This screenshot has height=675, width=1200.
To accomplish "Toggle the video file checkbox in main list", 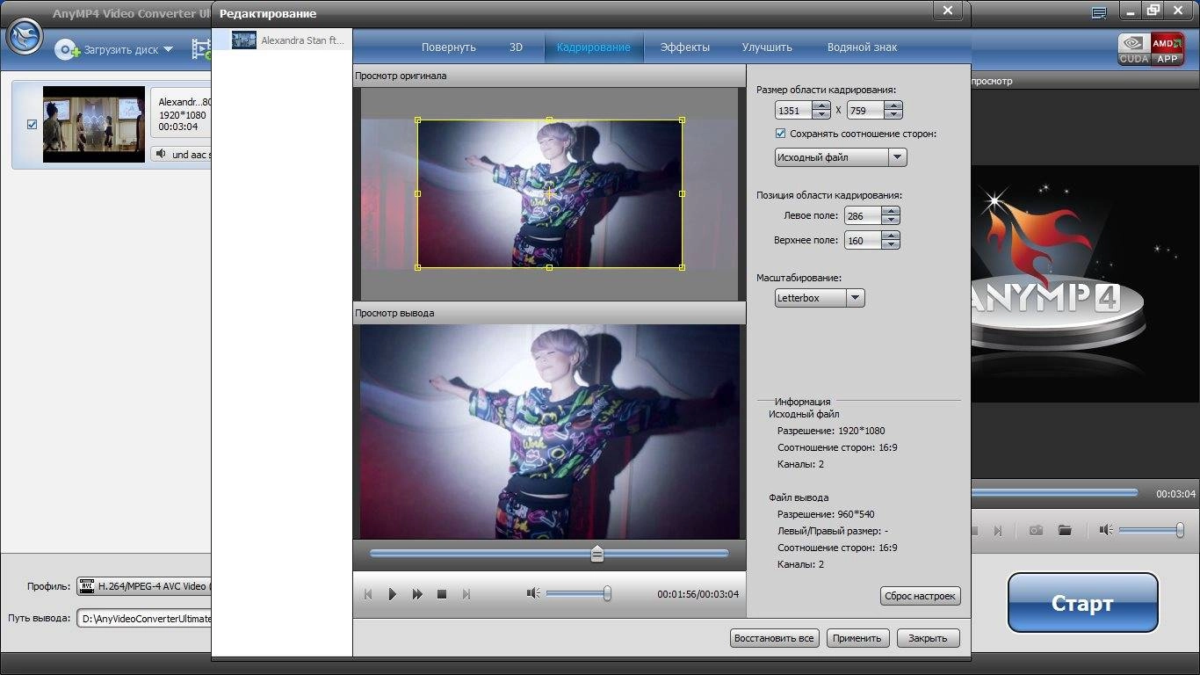I will coord(33,125).
